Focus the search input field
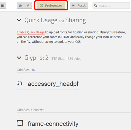The width and height of the screenshot is (131, 130). pos(111,6)
